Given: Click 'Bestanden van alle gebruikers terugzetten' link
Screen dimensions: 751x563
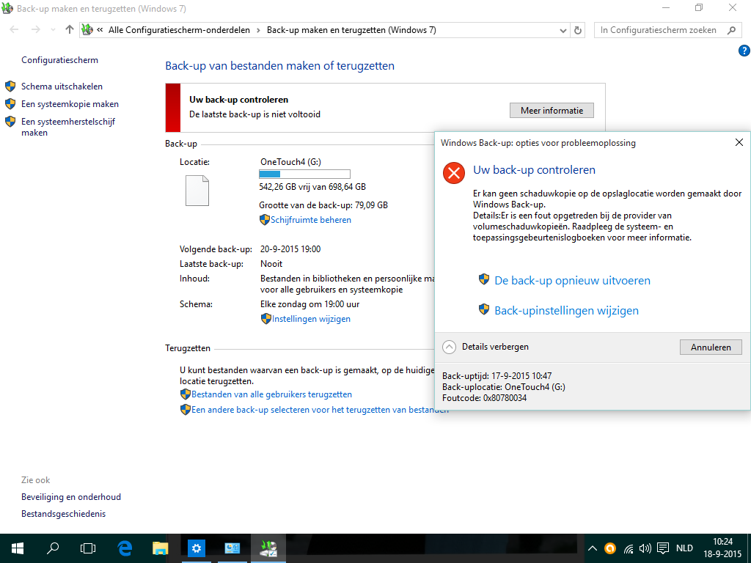Looking at the screenshot, I should (x=271, y=394).
